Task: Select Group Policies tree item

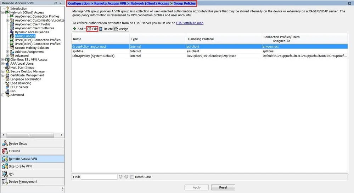Action: click(25, 36)
